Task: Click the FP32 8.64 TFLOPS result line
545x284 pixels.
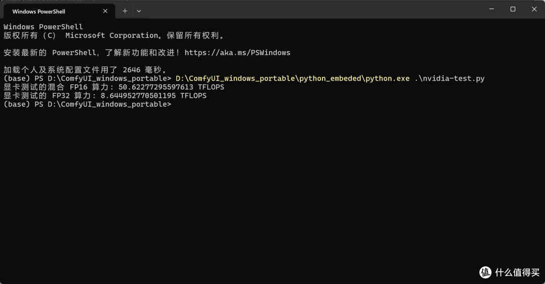Action: (105, 96)
